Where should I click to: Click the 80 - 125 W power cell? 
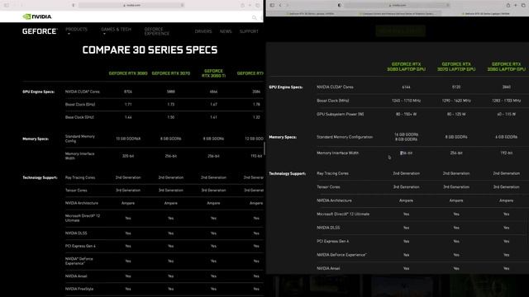(x=456, y=114)
